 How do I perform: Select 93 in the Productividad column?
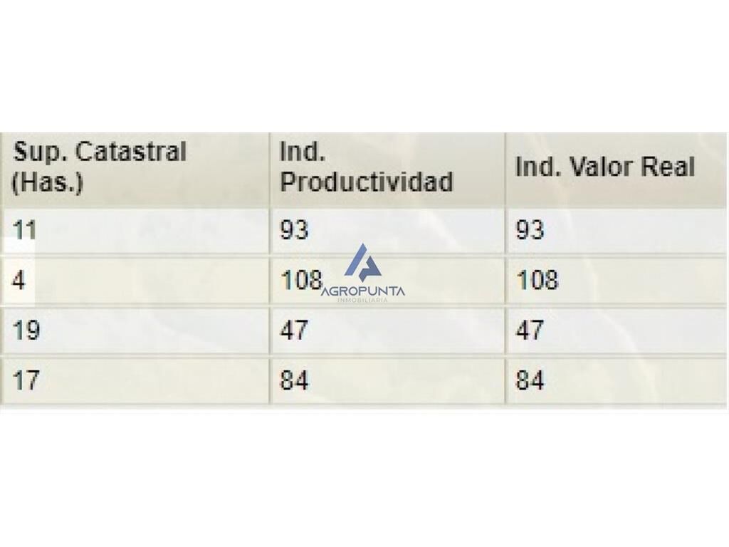[x=294, y=230]
